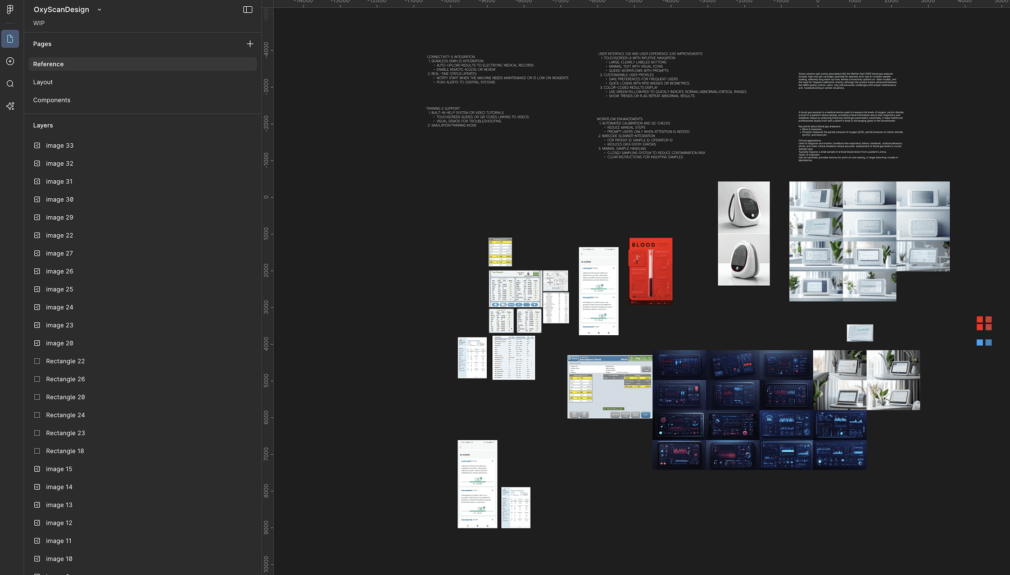This screenshot has height=575, width=1010.
Task: Click the rectangle icon of Rectangle 23
Action: click(x=37, y=433)
